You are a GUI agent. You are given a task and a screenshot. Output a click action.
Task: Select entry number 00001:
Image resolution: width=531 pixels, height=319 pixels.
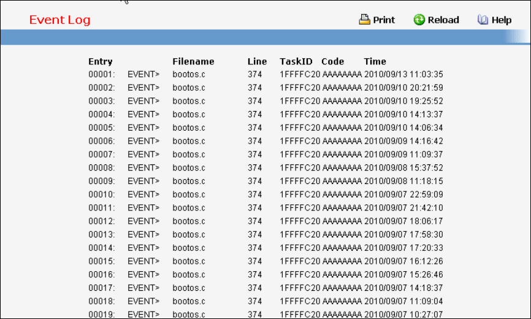coord(102,74)
